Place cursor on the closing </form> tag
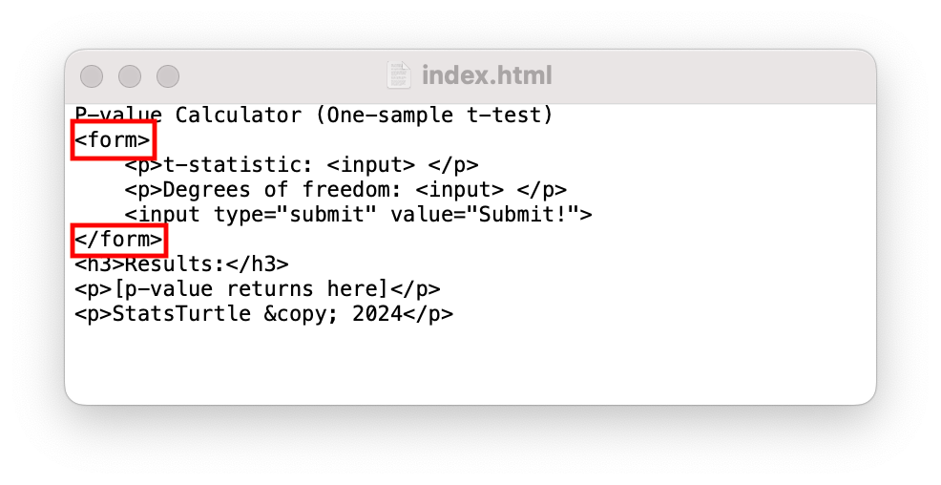 click(119, 240)
